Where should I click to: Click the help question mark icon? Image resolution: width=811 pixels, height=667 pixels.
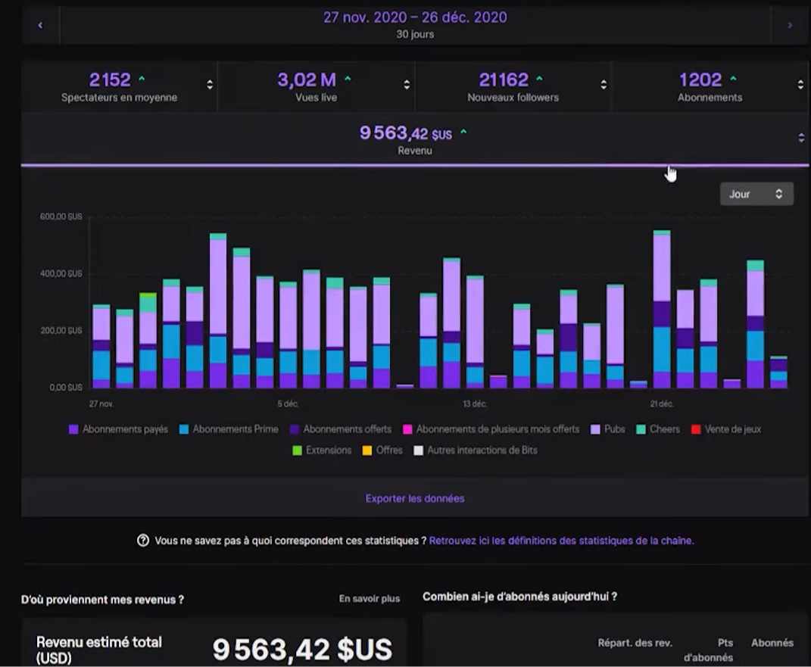pos(142,541)
